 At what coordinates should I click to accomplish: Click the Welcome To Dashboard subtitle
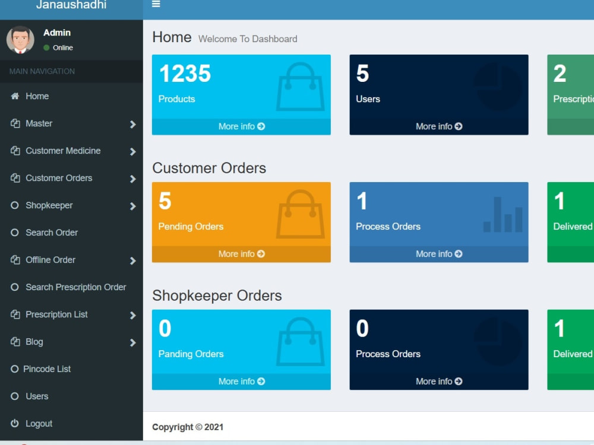click(248, 39)
